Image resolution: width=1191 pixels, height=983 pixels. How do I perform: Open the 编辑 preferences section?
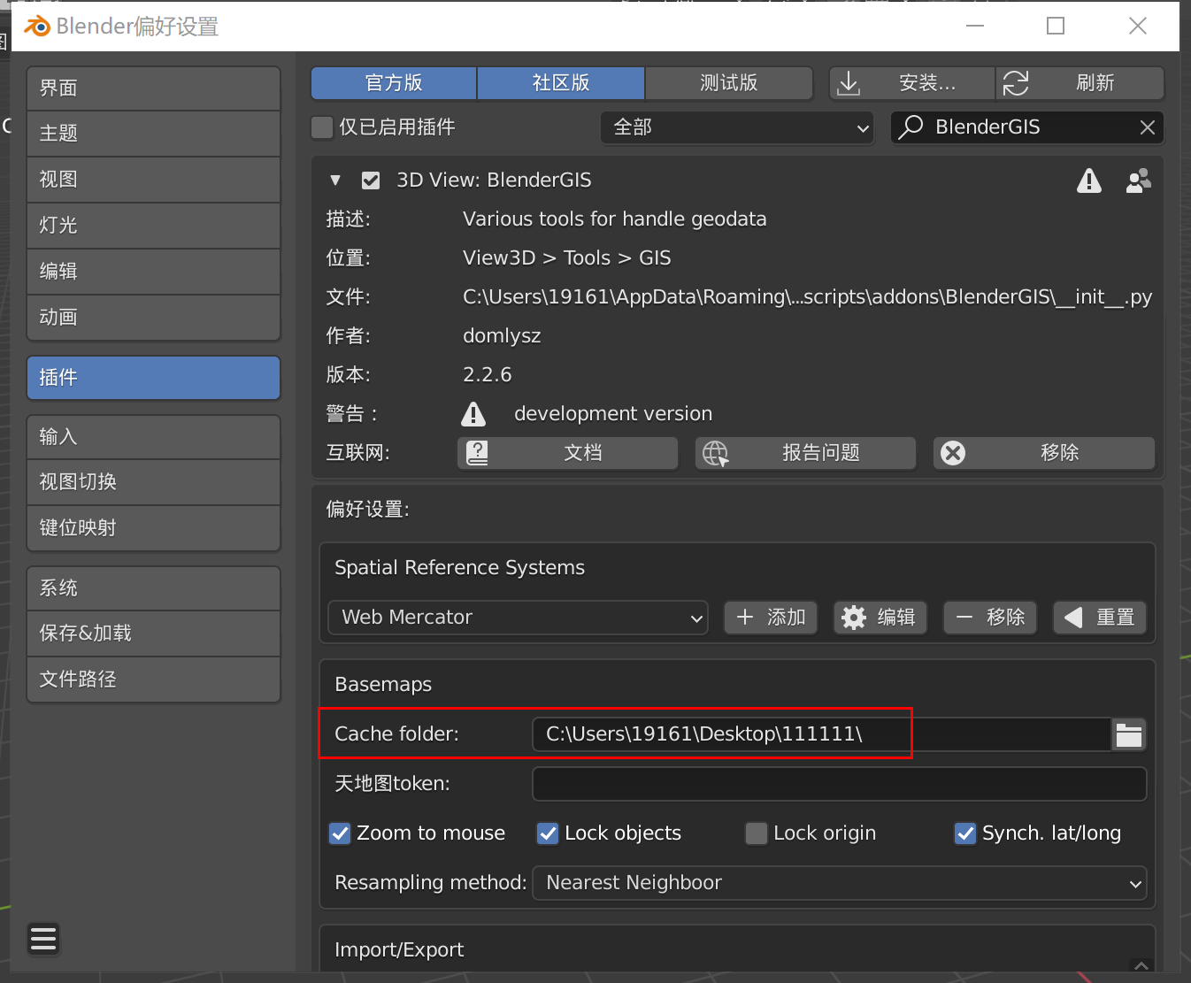click(x=154, y=272)
